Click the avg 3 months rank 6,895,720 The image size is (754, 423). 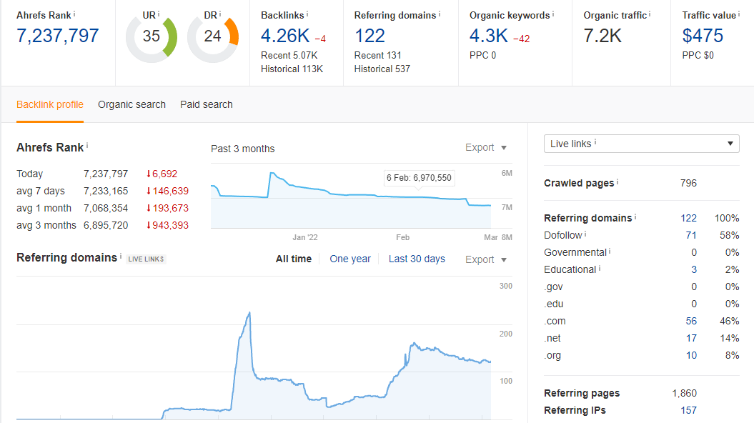[x=106, y=226]
